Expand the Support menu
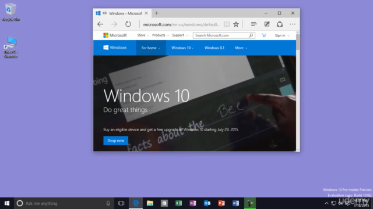 pyautogui.click(x=180, y=35)
